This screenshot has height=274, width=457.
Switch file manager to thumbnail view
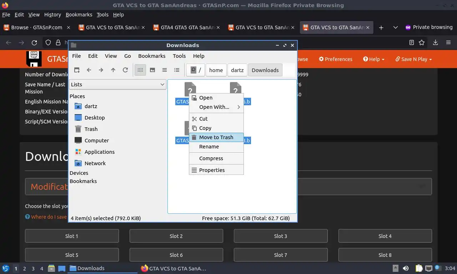[x=152, y=70]
